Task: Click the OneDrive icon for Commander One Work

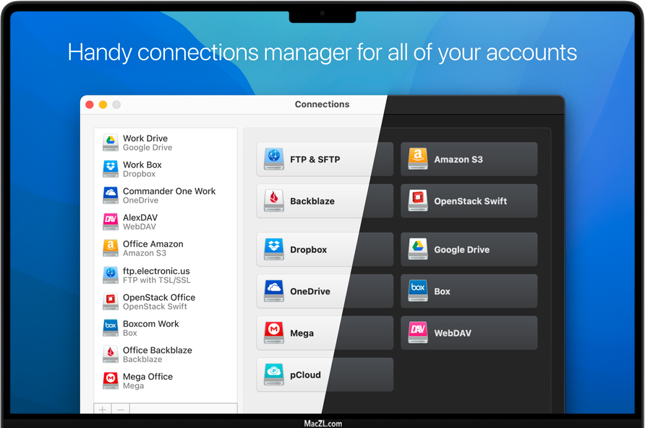Action: click(110, 195)
